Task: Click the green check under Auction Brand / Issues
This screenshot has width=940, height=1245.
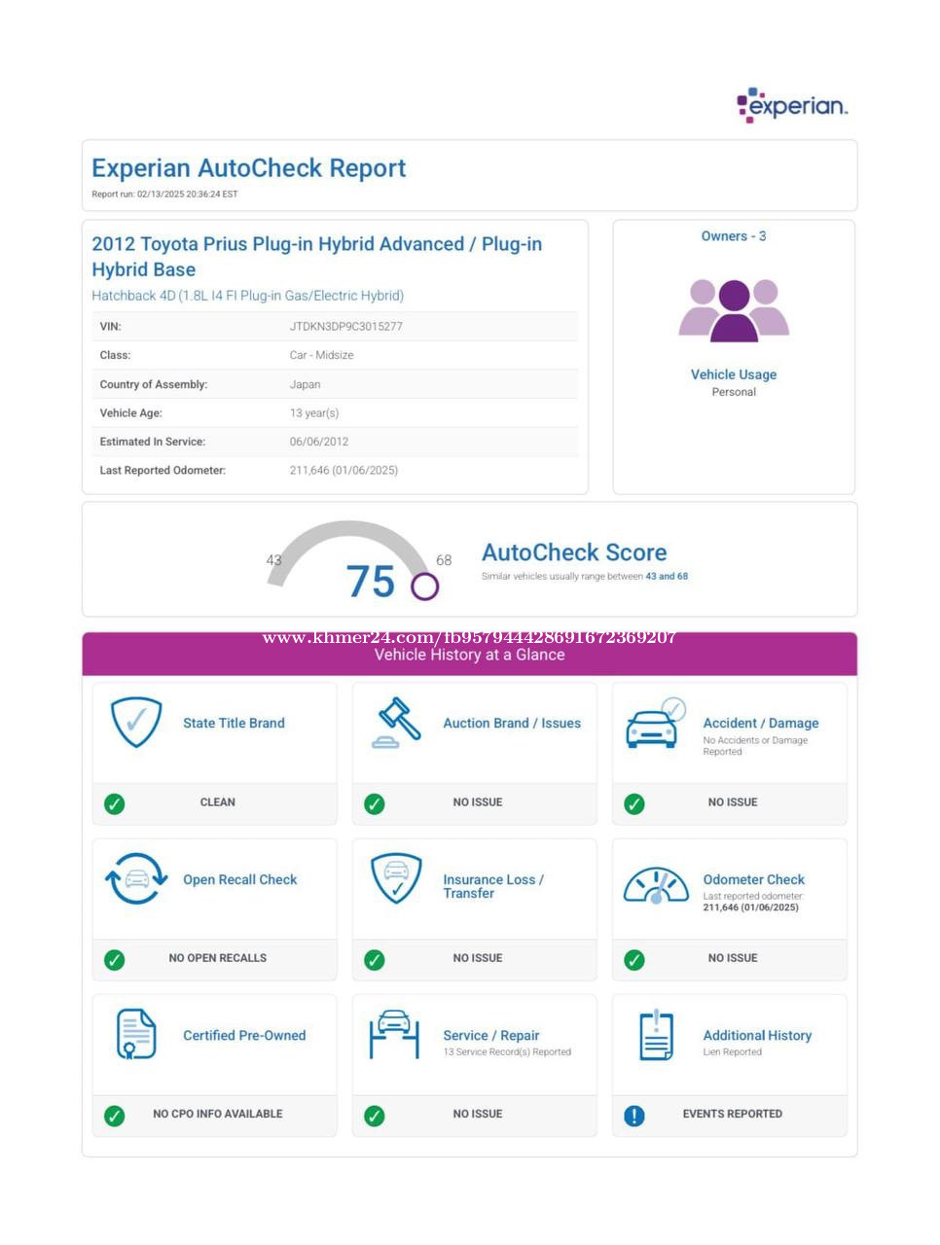Action: [x=375, y=803]
